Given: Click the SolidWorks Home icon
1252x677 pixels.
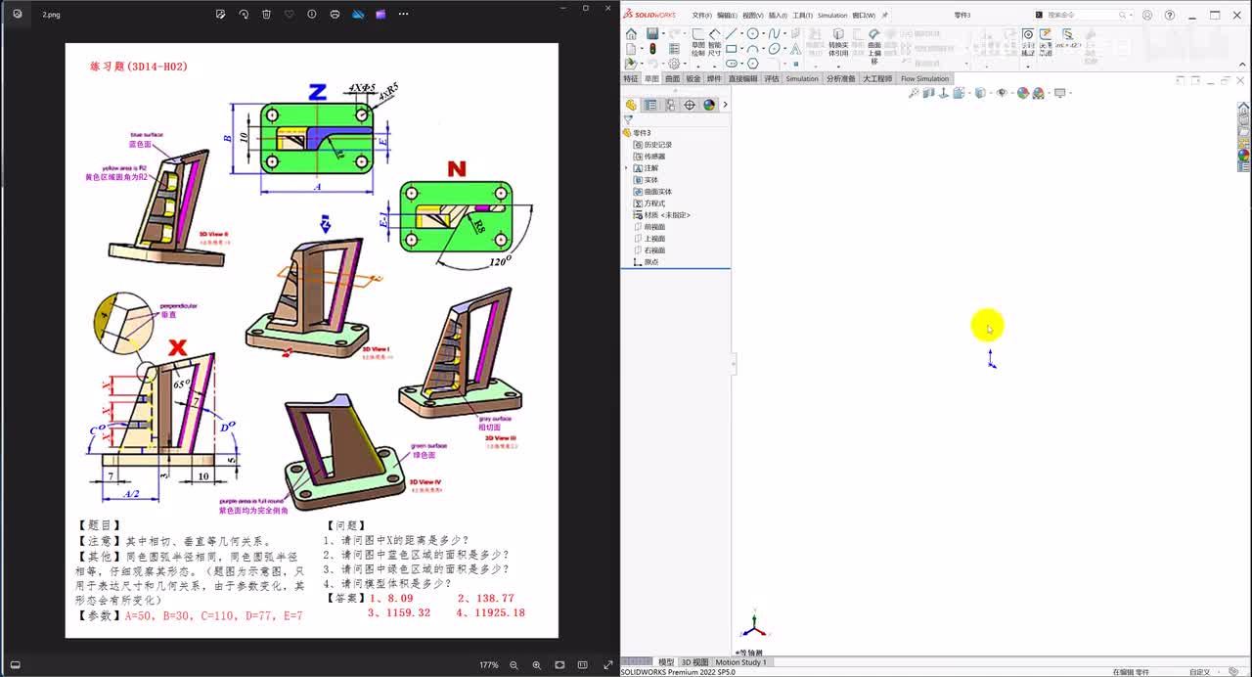Looking at the screenshot, I should coord(631,34).
